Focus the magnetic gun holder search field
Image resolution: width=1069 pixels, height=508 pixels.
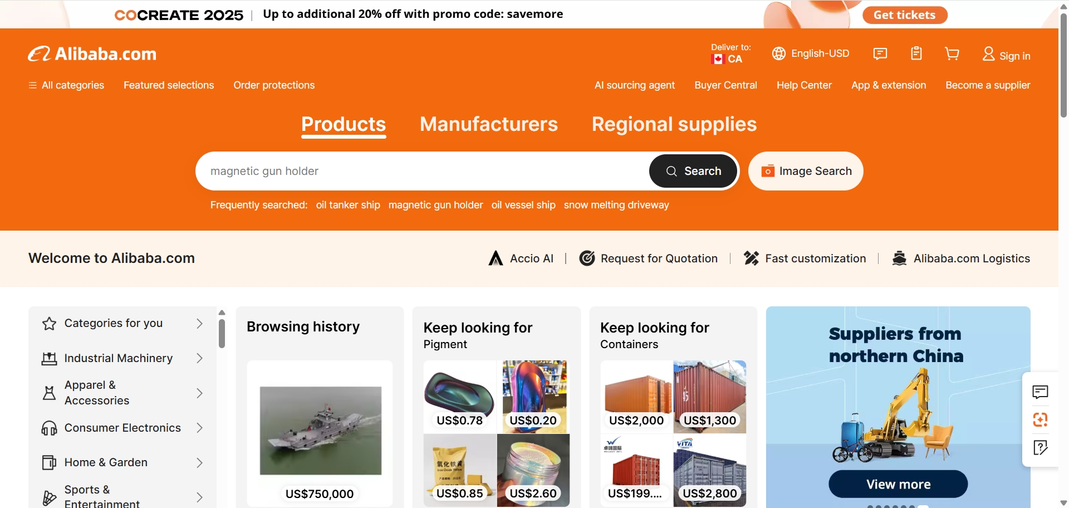tap(423, 171)
